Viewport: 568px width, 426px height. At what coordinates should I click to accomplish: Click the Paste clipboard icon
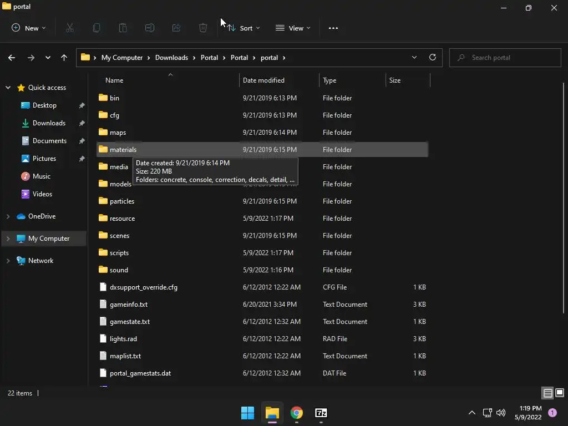pyautogui.click(x=123, y=28)
